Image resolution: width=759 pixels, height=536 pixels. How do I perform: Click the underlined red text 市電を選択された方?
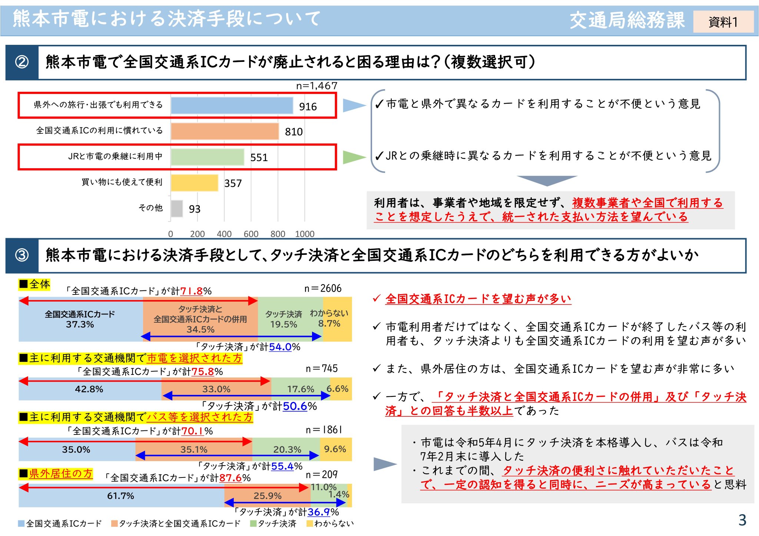coord(194,358)
